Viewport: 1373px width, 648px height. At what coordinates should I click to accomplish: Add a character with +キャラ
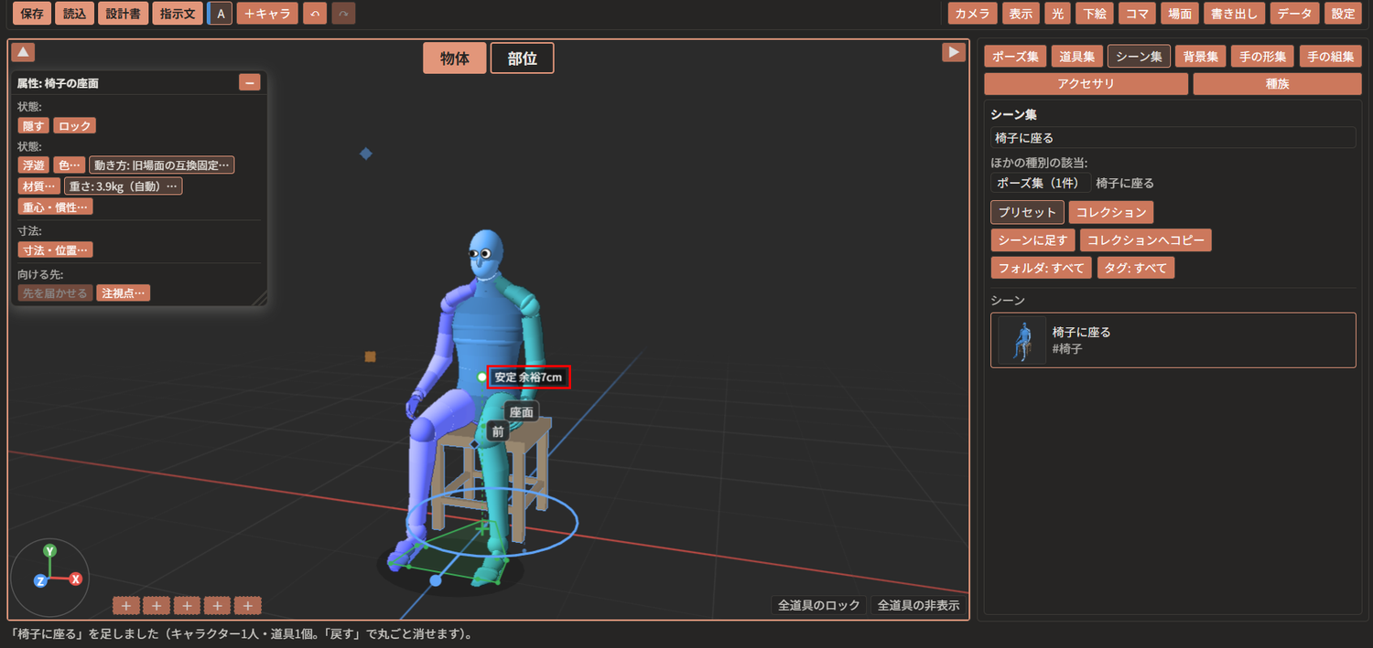point(267,14)
